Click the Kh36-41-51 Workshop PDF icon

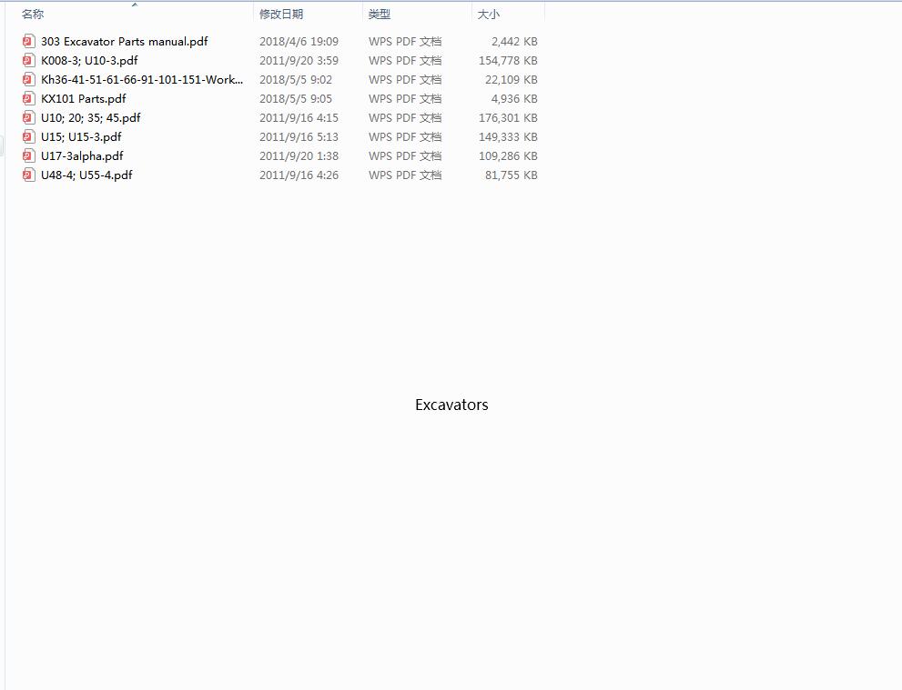click(28, 79)
